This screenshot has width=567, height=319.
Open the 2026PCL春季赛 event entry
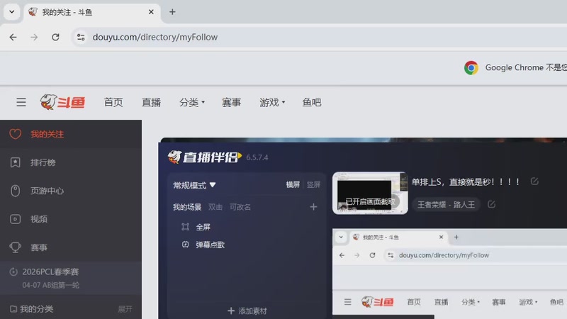coord(71,278)
